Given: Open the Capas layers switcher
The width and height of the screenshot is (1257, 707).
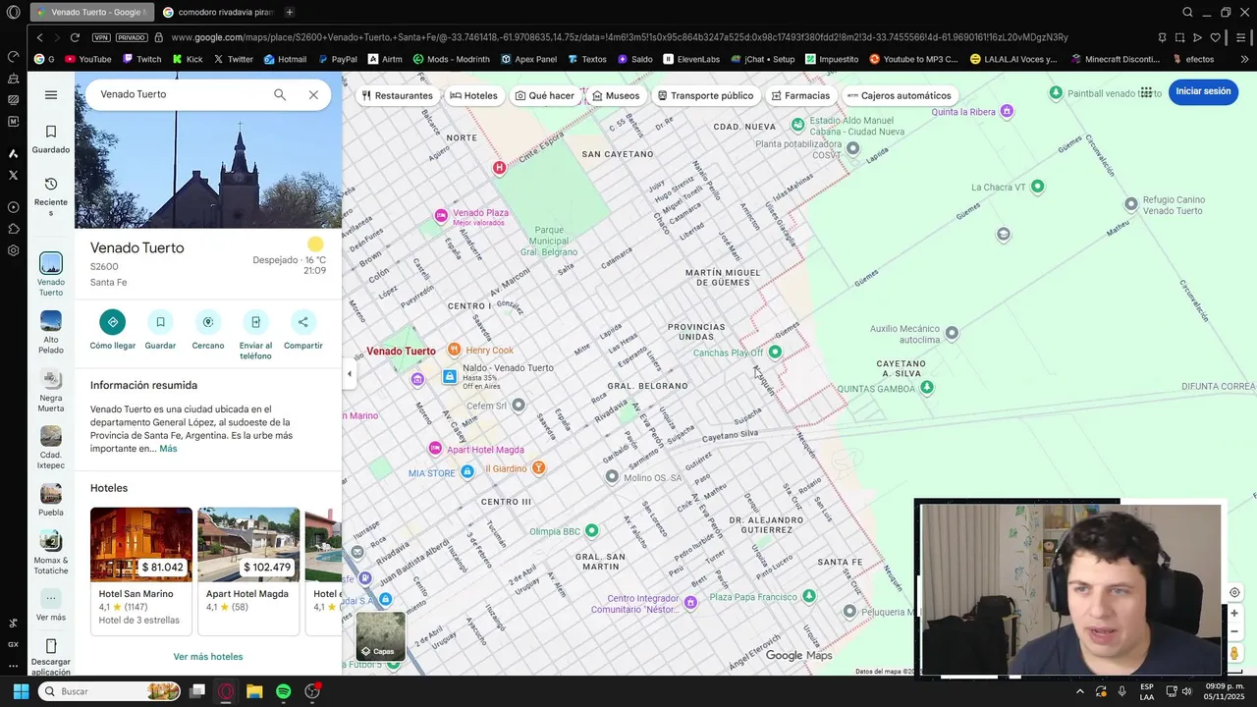Looking at the screenshot, I should click(380, 636).
